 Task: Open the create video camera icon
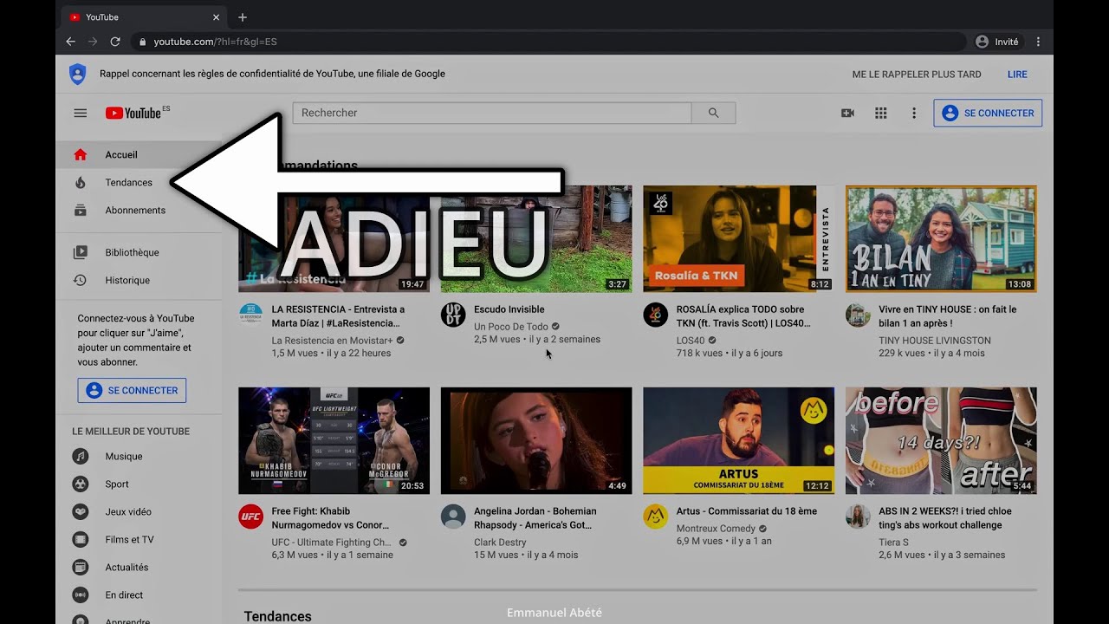pyautogui.click(x=847, y=113)
